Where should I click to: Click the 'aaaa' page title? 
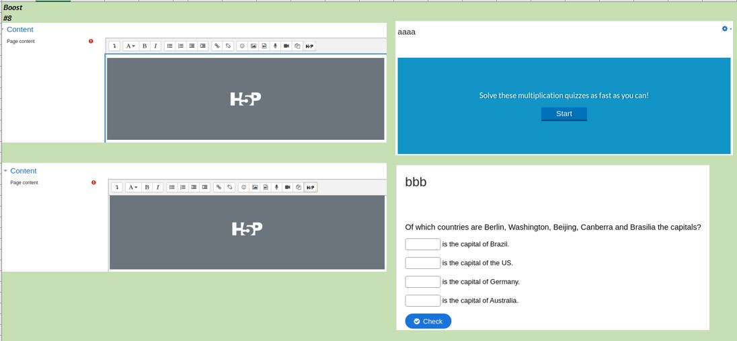click(407, 32)
